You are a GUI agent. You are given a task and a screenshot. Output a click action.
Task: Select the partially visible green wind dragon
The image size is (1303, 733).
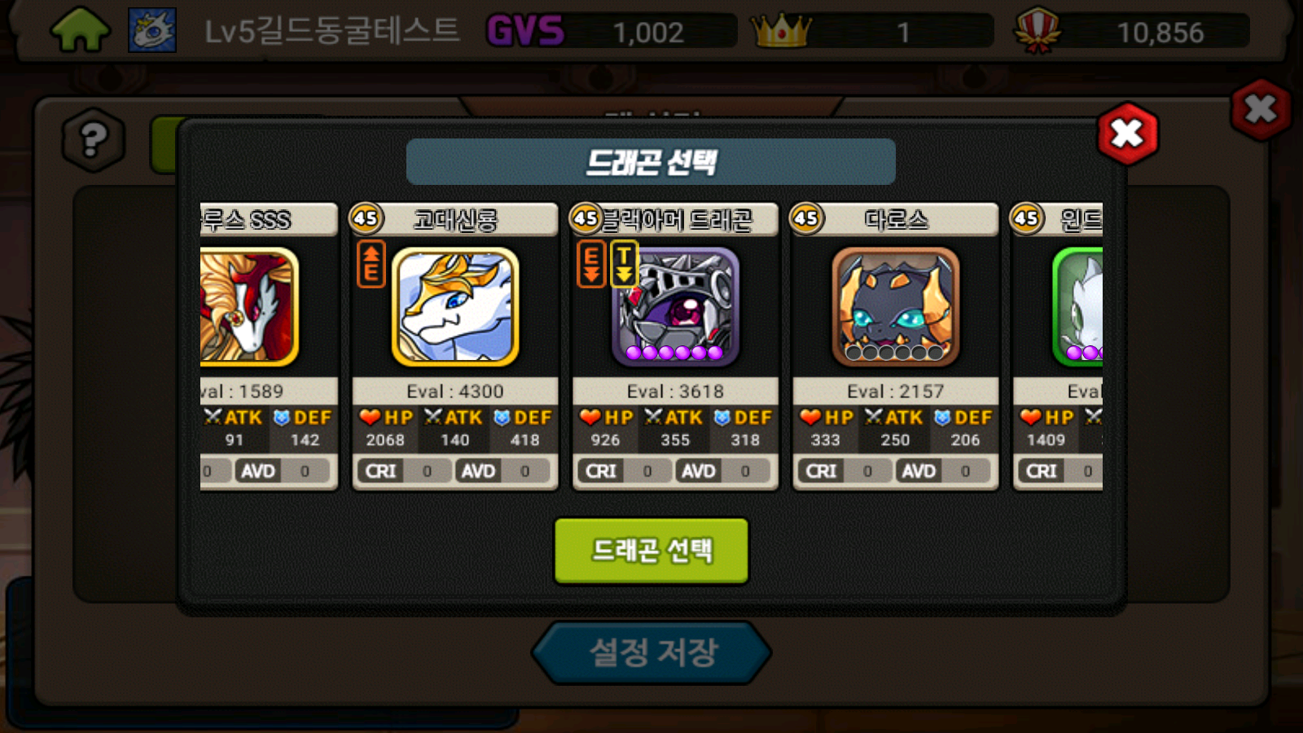pyautogui.click(x=1077, y=307)
